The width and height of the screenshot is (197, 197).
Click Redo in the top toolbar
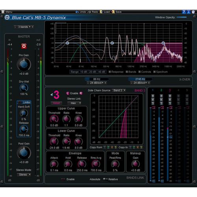click(x=93, y=12)
